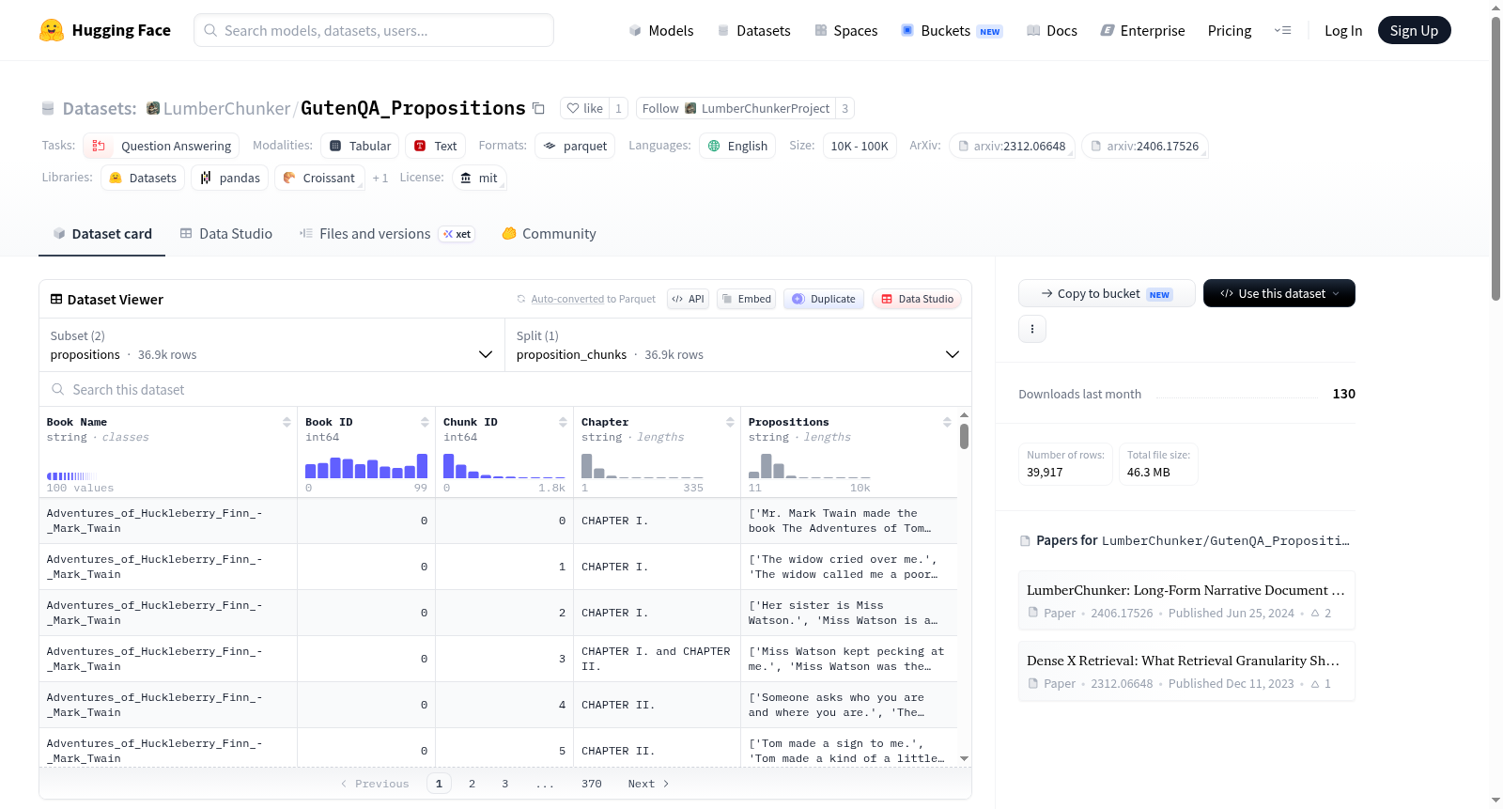Open the Dense X Retrieval paper card

[1186, 671]
